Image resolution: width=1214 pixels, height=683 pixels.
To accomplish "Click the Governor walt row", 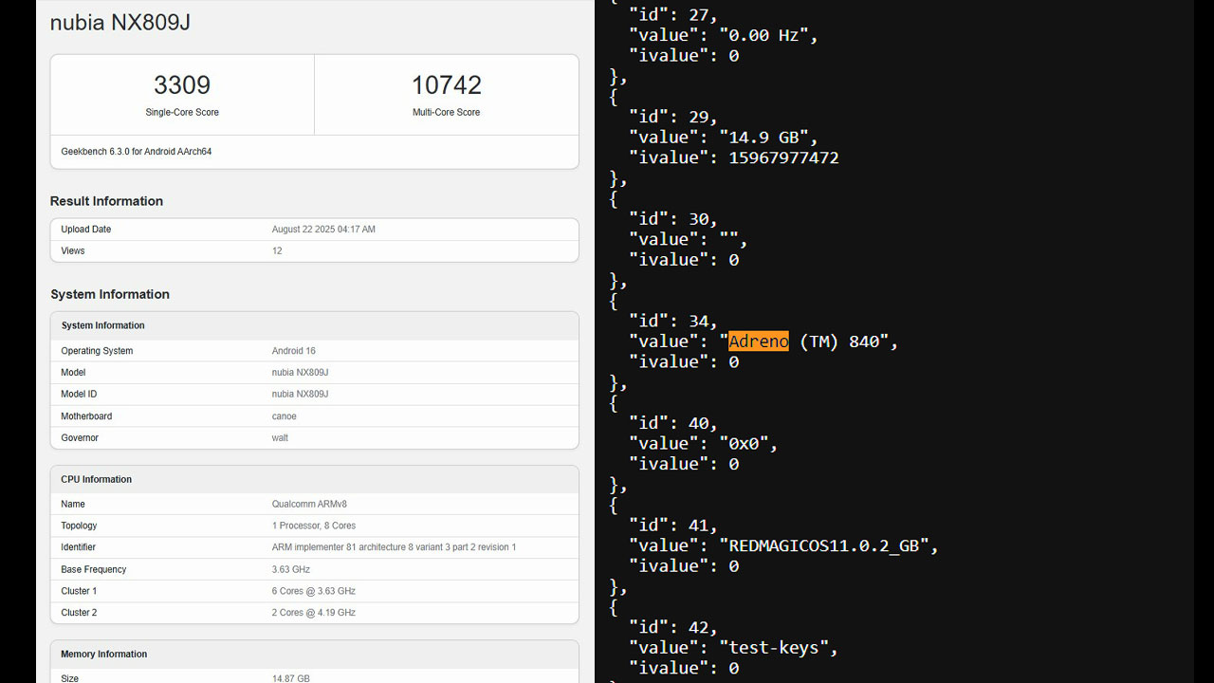I will click(314, 438).
